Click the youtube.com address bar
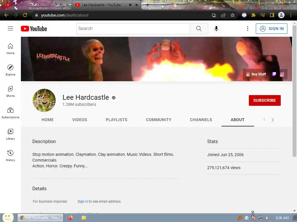 [121, 15]
